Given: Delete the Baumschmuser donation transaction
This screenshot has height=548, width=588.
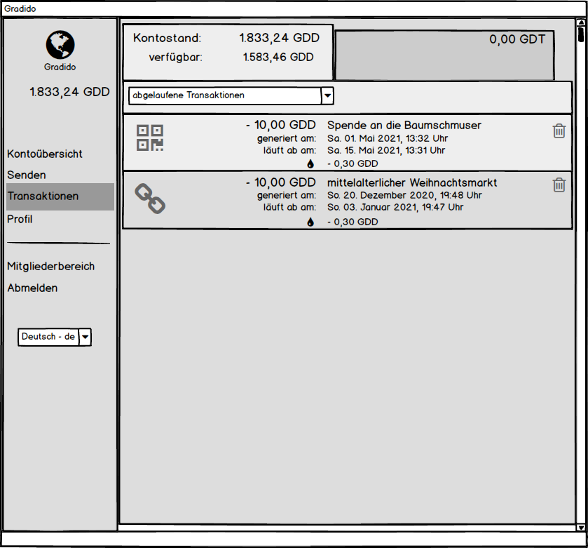Looking at the screenshot, I should pos(559,131).
